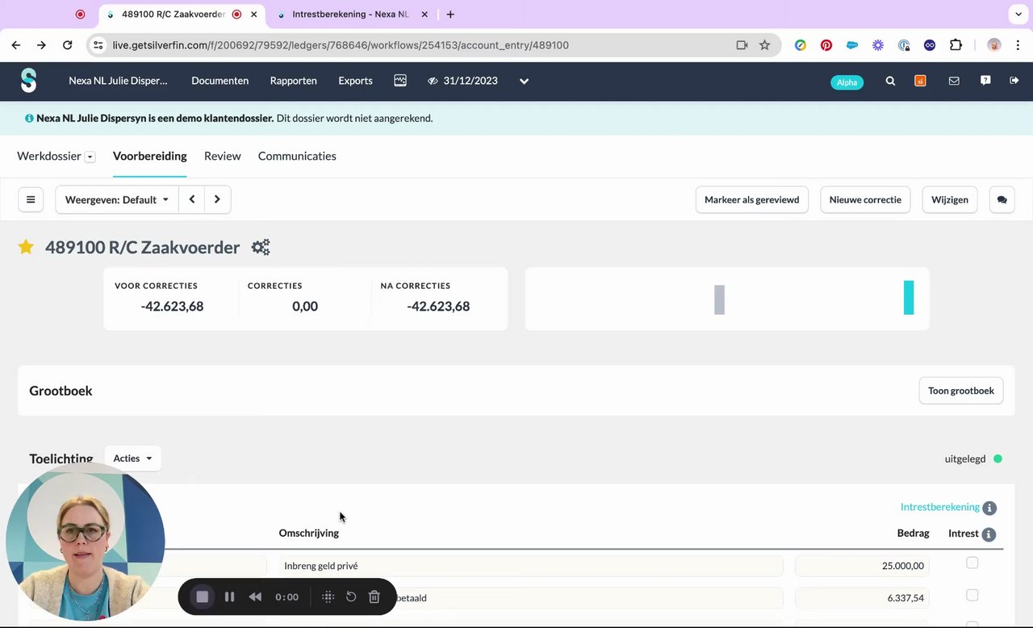Screen dimensions: 1033x628
Task: Click the Markeer als gereviewd button
Action: click(752, 199)
